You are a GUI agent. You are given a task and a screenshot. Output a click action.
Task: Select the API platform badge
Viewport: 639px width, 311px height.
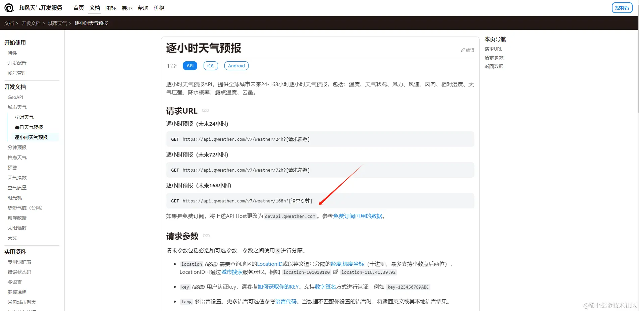[x=190, y=65]
